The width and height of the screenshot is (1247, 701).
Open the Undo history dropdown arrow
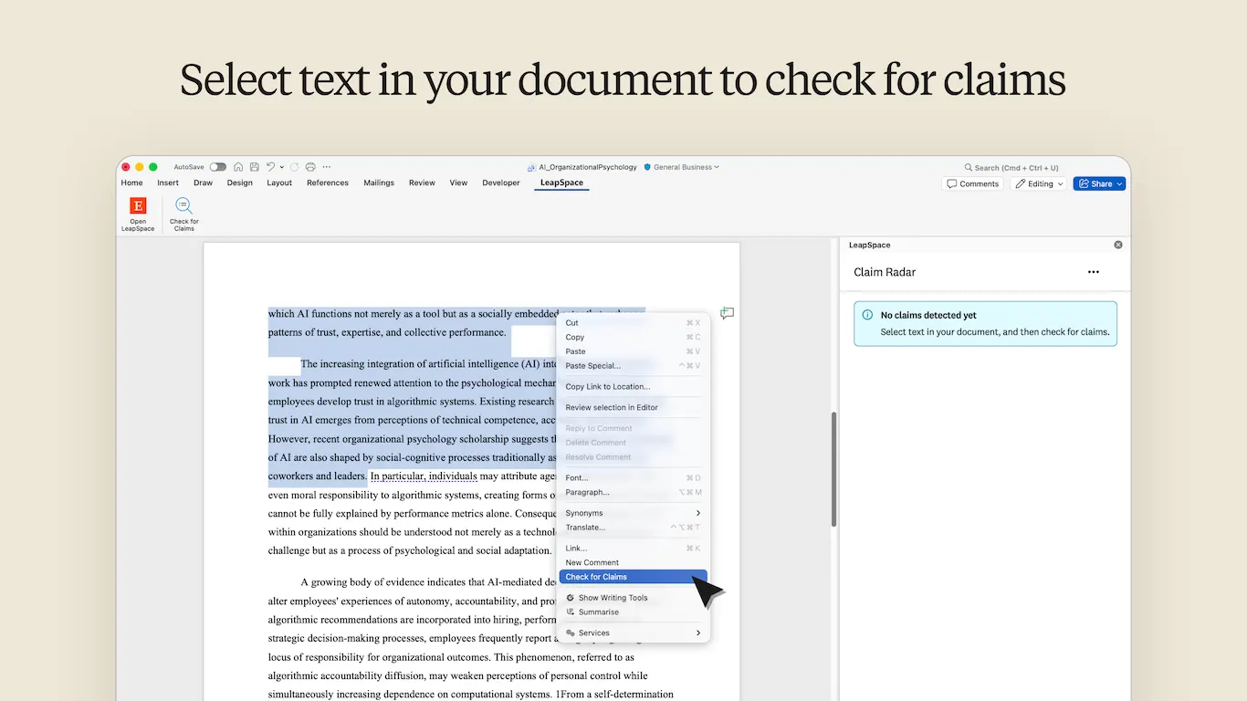click(281, 167)
